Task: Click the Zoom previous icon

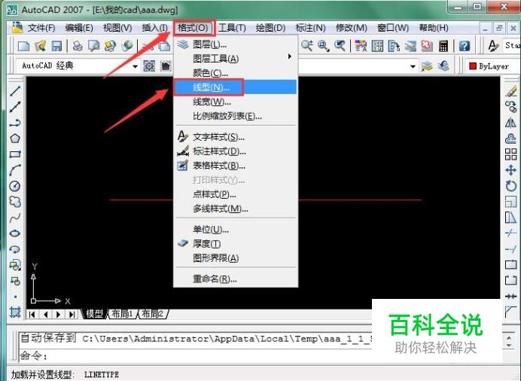Action: [x=340, y=46]
